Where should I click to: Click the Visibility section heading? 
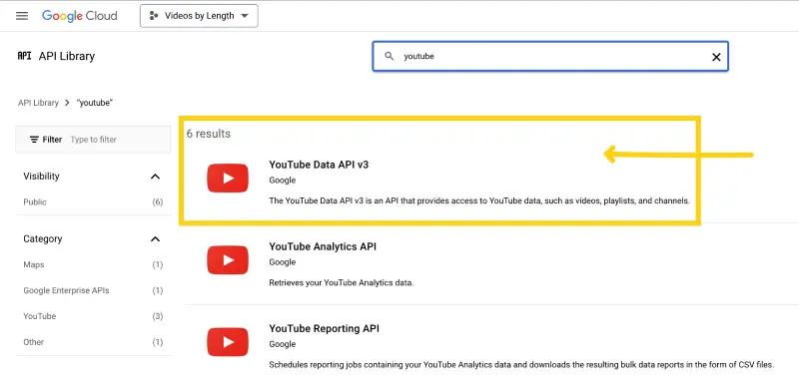[x=41, y=177]
